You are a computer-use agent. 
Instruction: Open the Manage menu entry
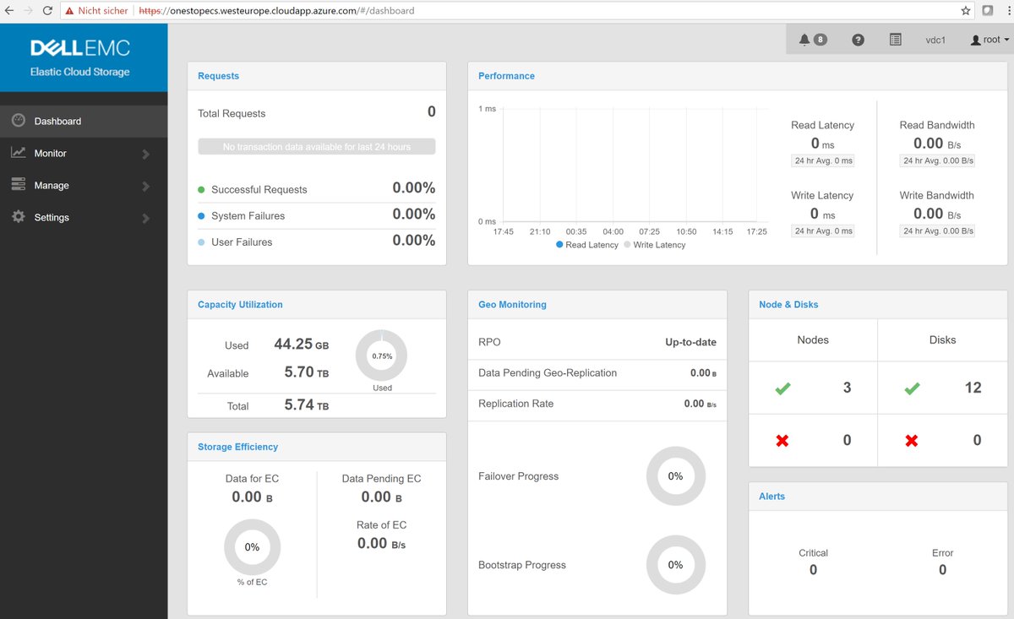click(x=51, y=185)
